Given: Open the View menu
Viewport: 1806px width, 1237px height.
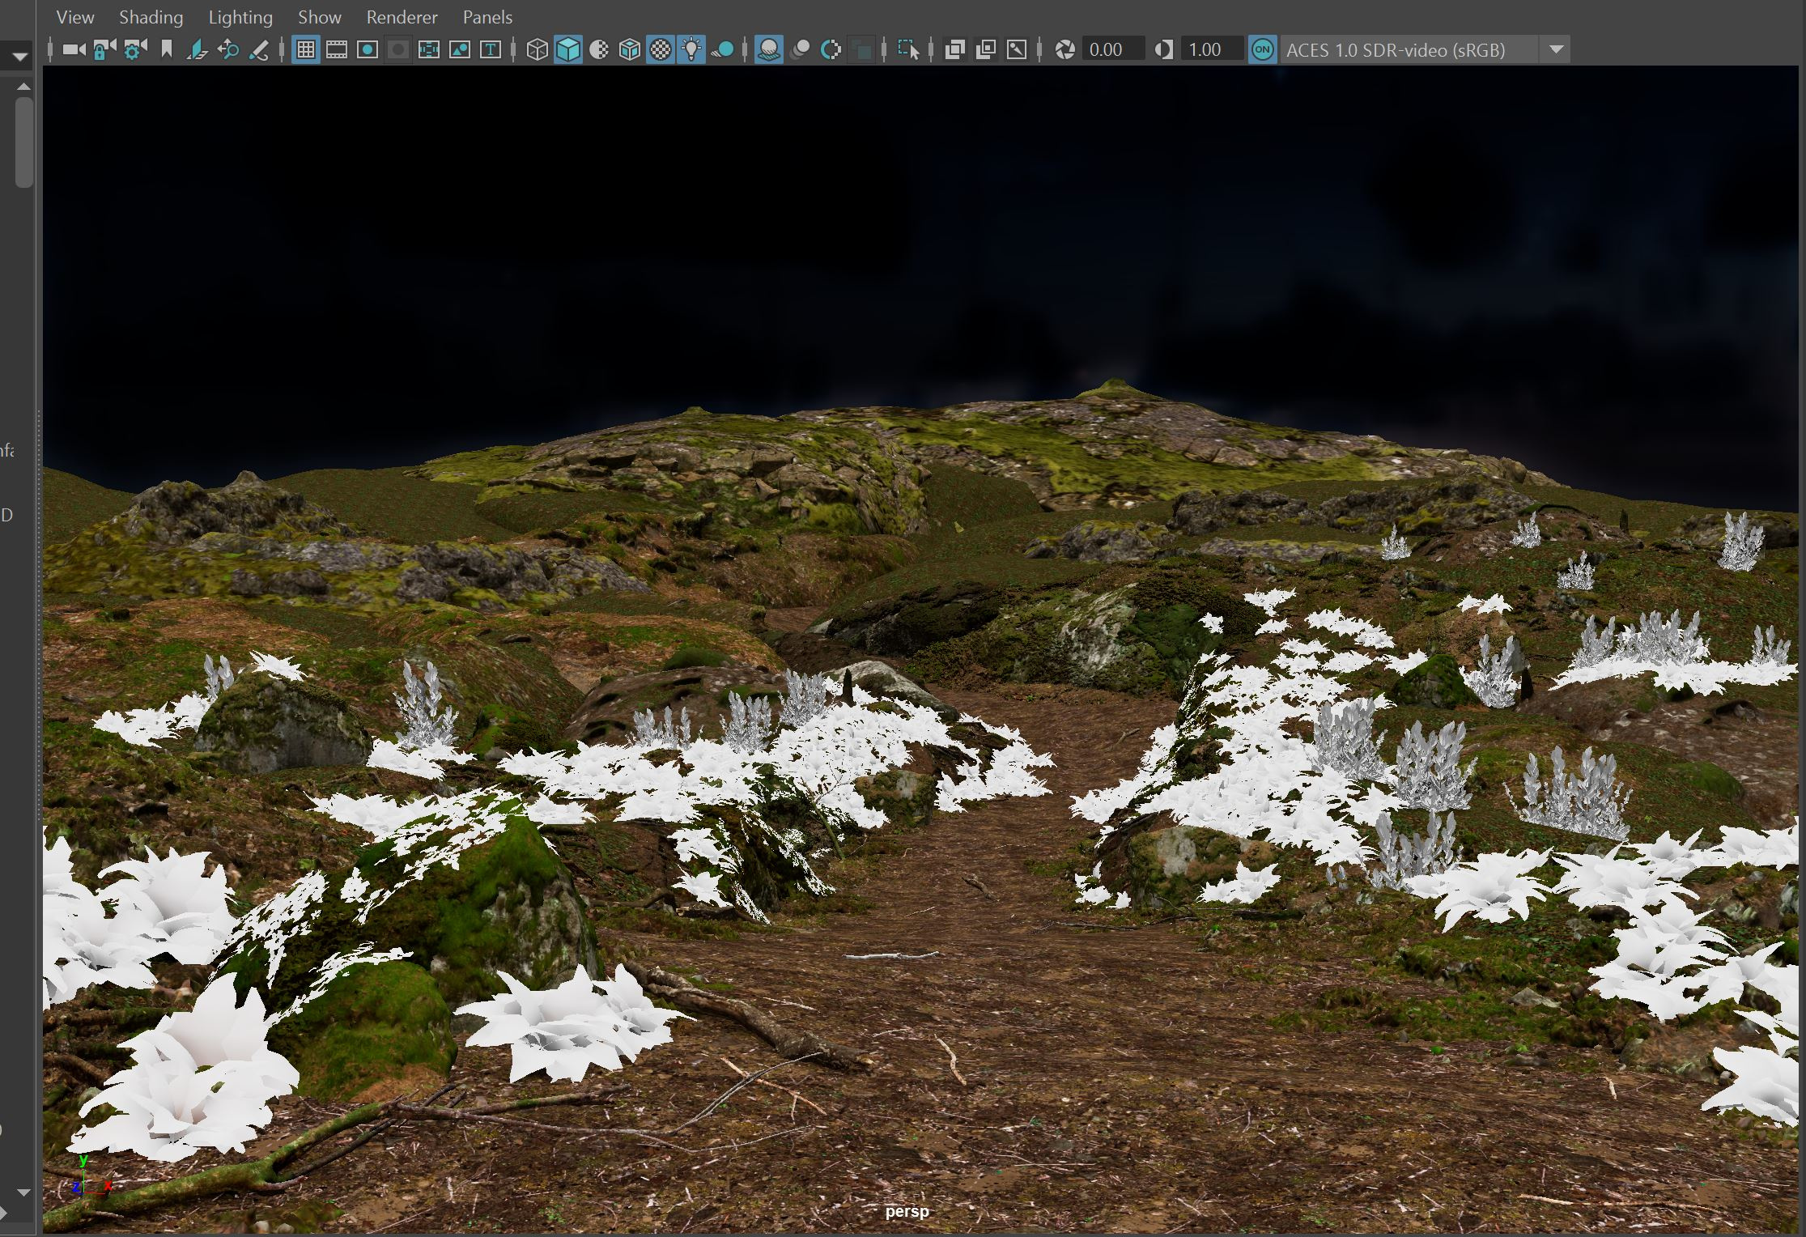Looking at the screenshot, I should click(x=75, y=17).
